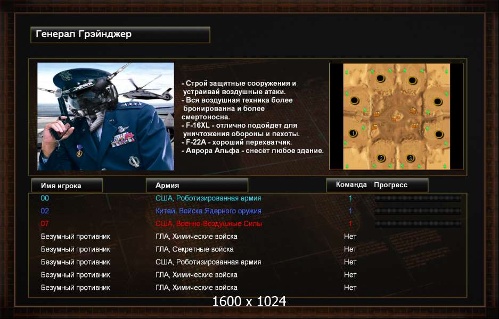The width and height of the screenshot is (499, 319).
Task: Click progress bar for player 07
Action: (x=418, y=224)
